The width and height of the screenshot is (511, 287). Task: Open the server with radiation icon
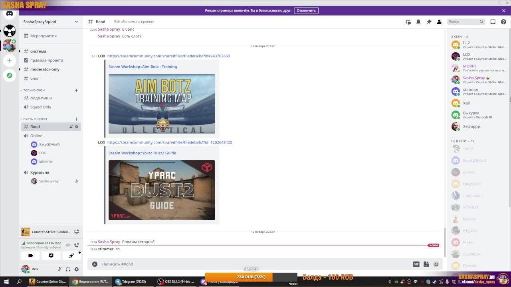[x=10, y=31]
